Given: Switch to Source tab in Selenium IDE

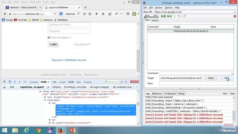Looking at the screenshot, I should tap(155, 20).
